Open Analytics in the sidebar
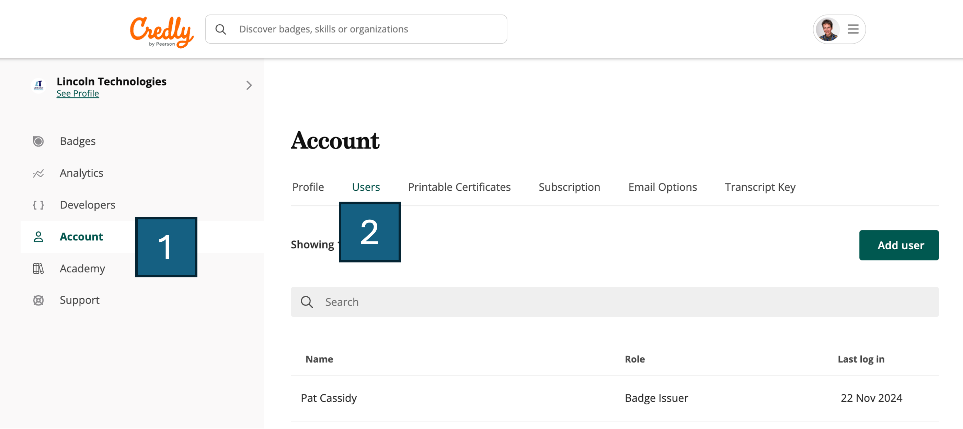The image size is (963, 429). tap(81, 173)
